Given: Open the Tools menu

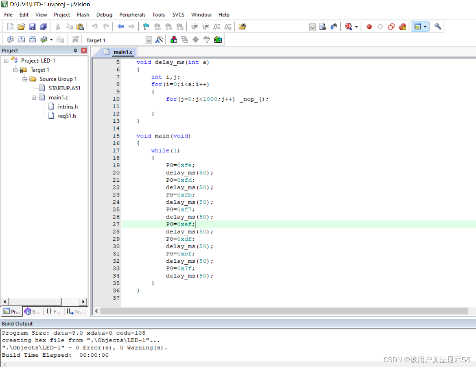Looking at the screenshot, I should 159,15.
